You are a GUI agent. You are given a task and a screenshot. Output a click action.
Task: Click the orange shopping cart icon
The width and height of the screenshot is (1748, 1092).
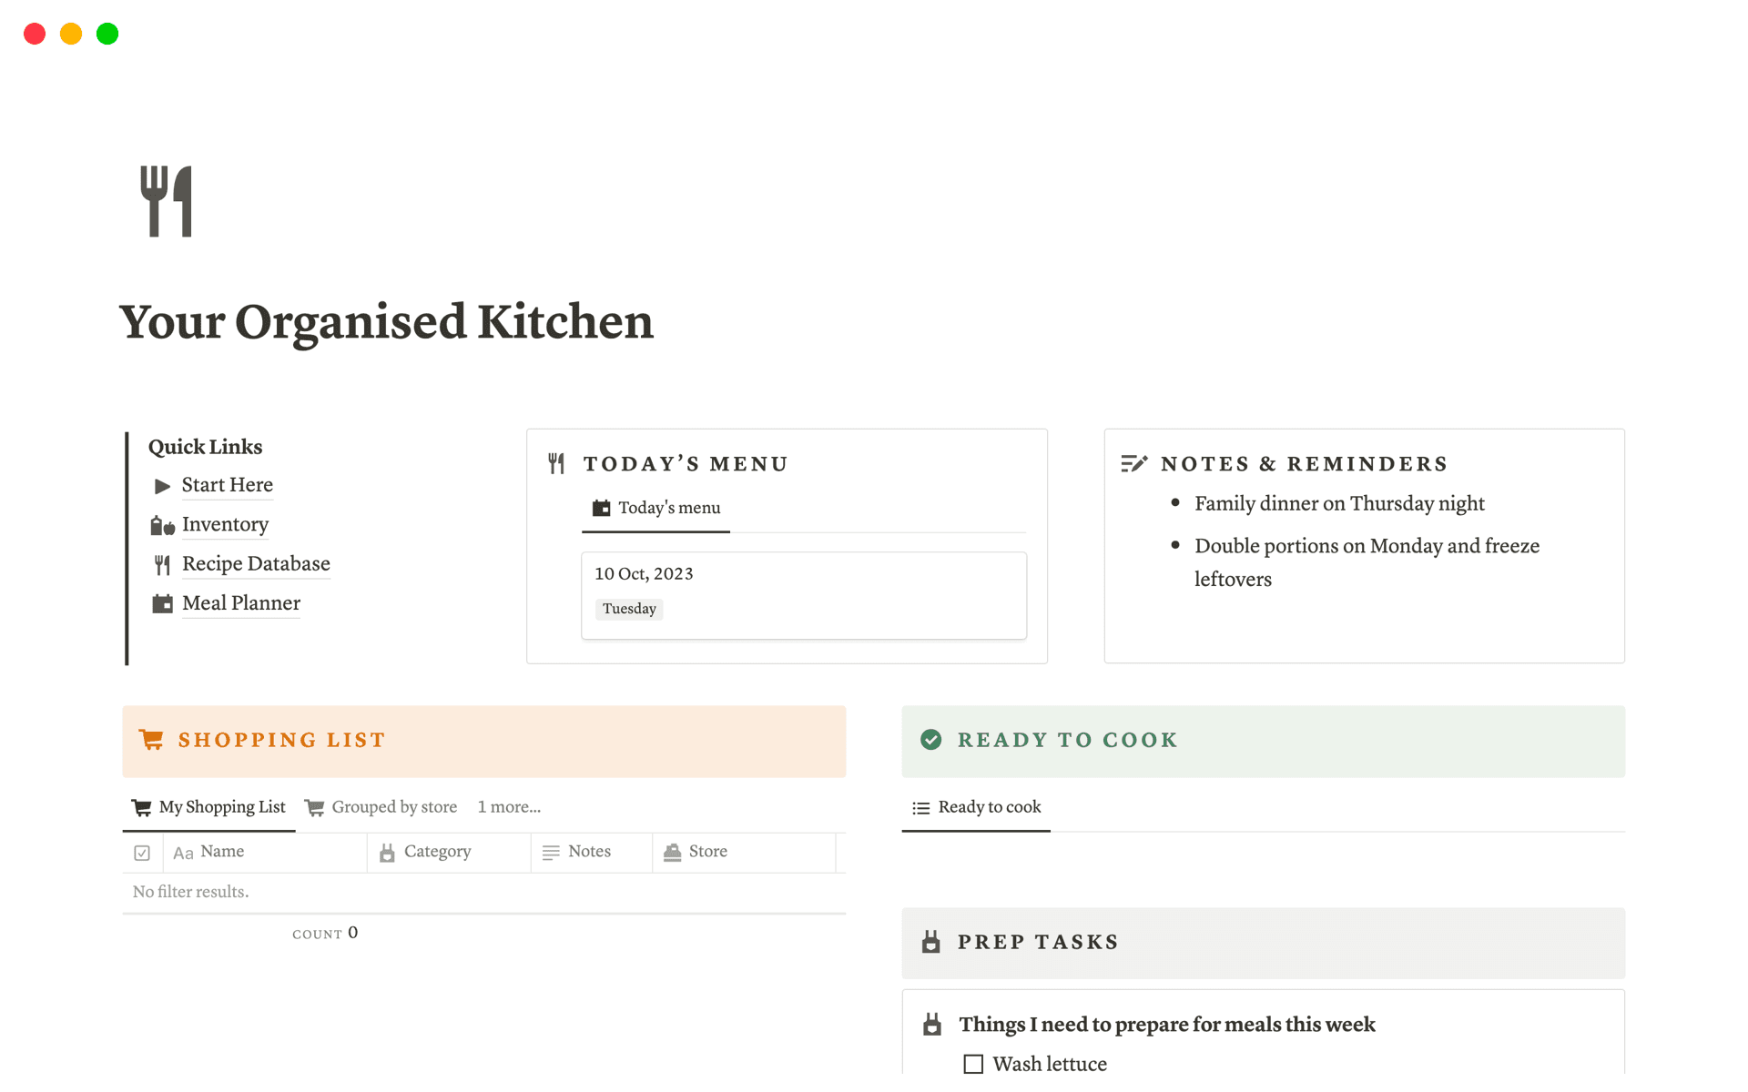[151, 740]
